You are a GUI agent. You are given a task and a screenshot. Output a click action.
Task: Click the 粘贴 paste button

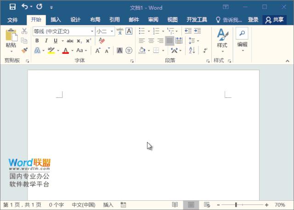tap(11, 40)
